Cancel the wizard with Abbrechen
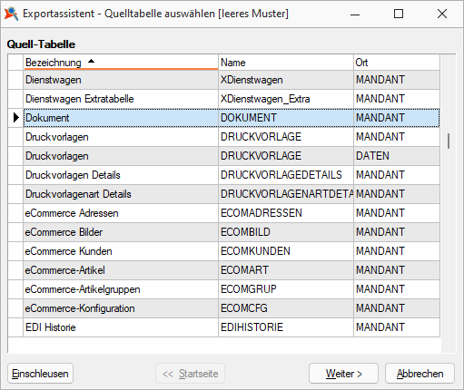 tap(420, 374)
